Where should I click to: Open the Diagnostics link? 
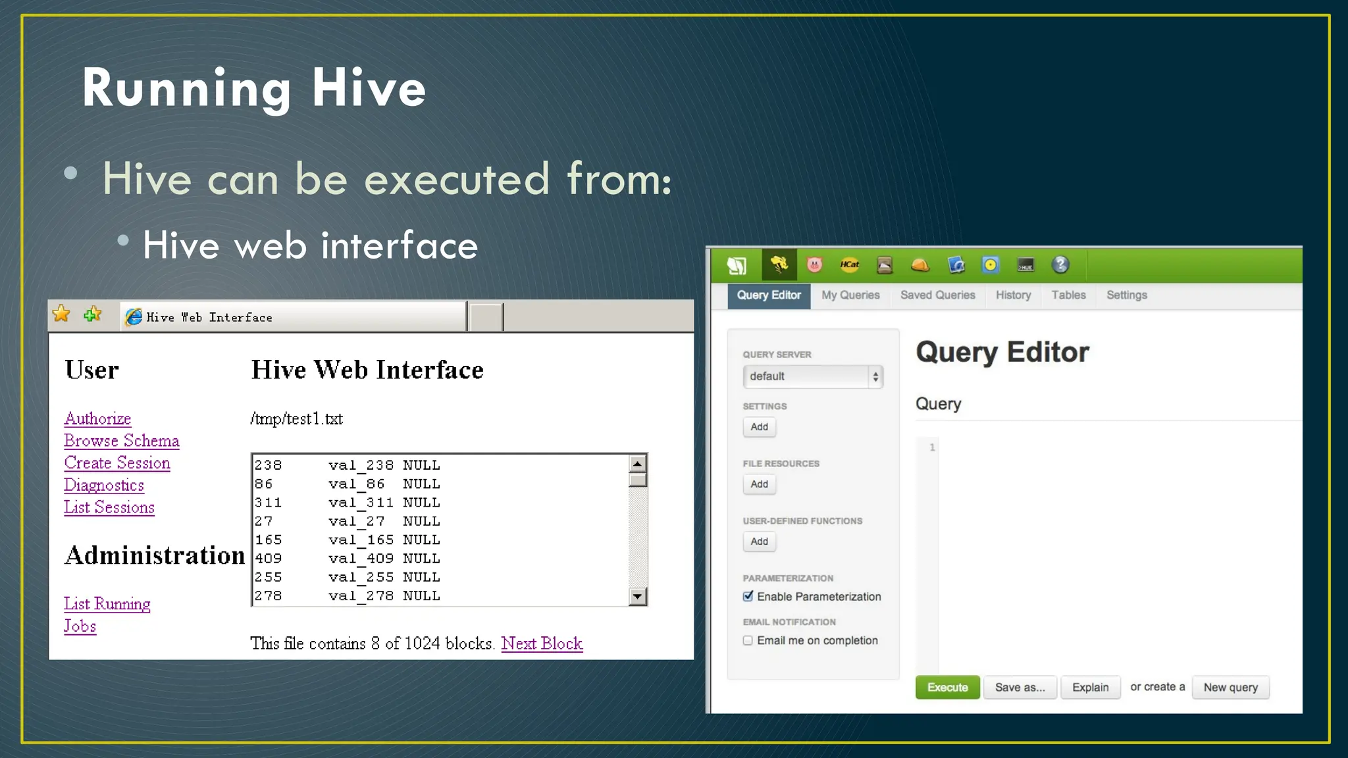click(x=104, y=486)
